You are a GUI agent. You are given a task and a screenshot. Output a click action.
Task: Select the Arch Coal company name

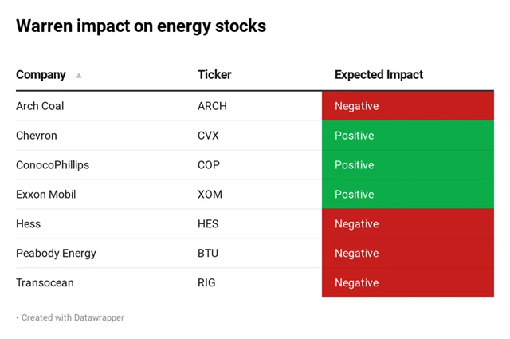click(x=40, y=106)
